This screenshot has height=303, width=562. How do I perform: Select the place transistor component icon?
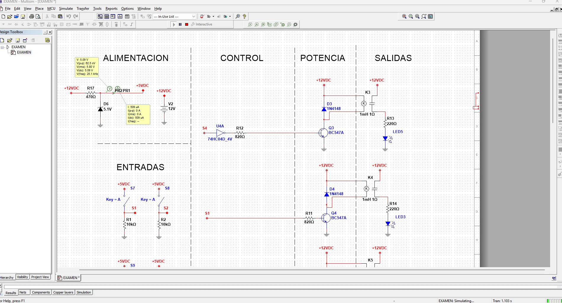tap(22, 24)
